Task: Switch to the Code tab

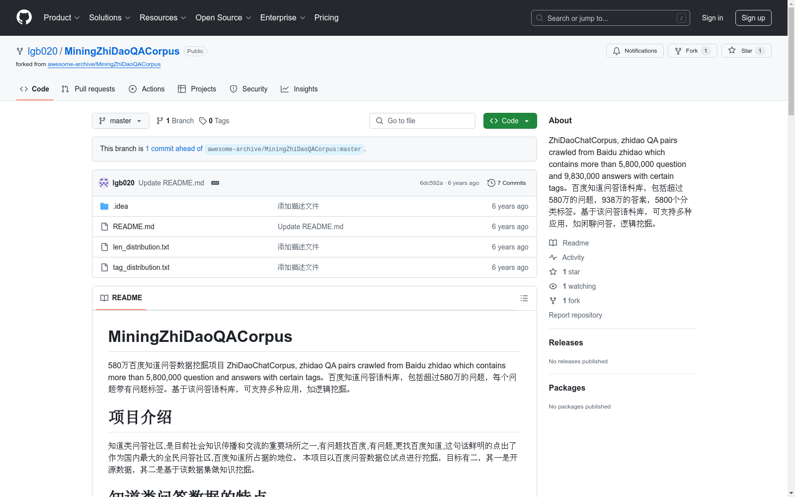Action: 34,89
